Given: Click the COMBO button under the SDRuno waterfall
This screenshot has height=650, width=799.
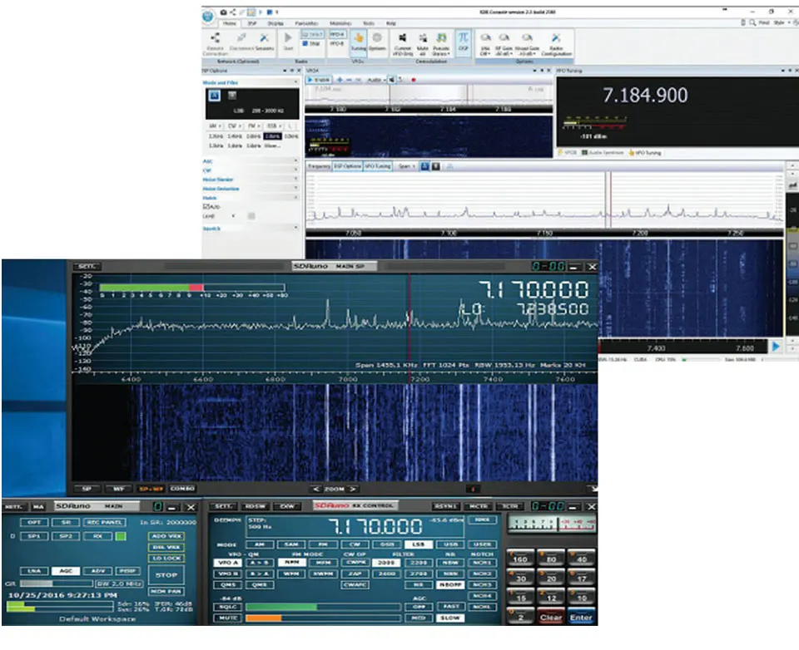Looking at the screenshot, I should [x=182, y=489].
